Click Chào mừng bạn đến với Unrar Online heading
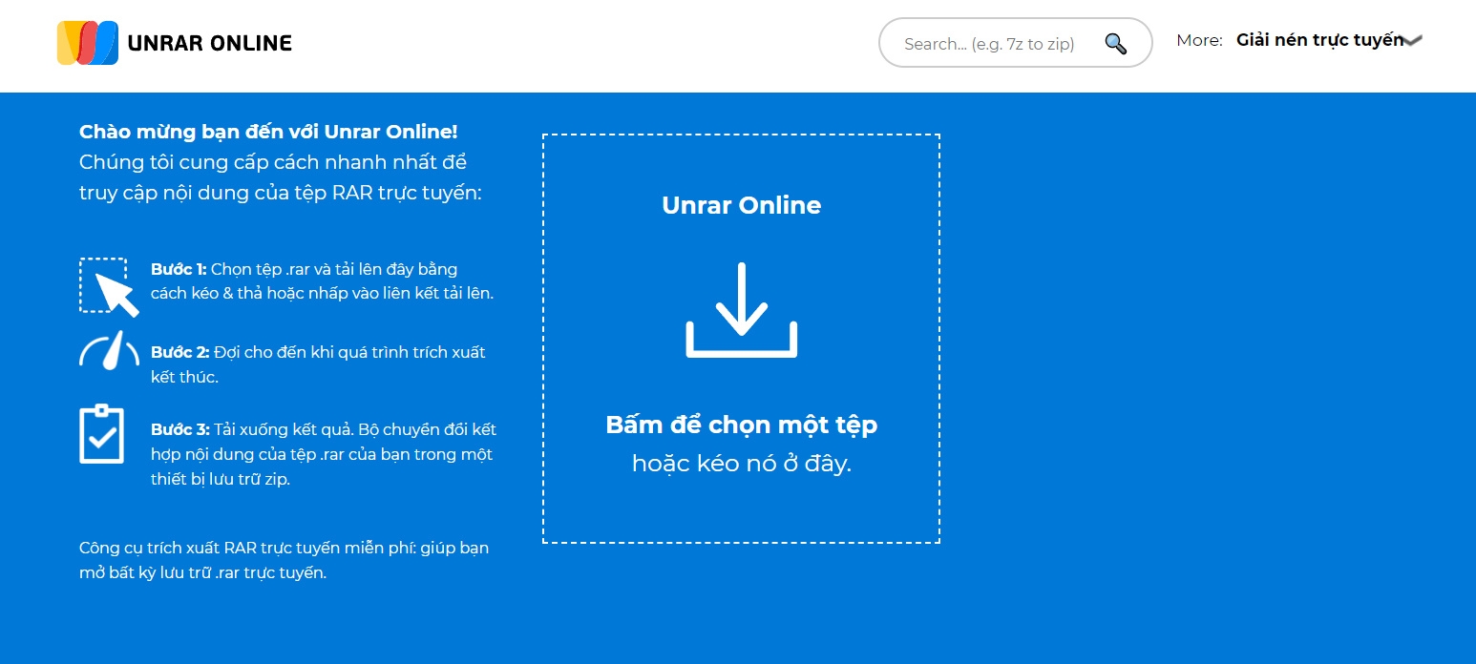This screenshot has height=664, width=1476. point(268,131)
